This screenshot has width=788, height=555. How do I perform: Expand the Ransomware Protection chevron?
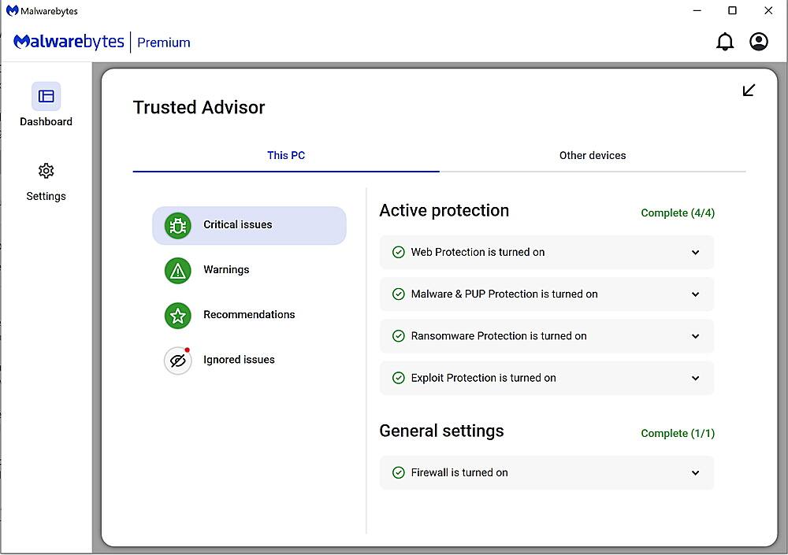696,336
